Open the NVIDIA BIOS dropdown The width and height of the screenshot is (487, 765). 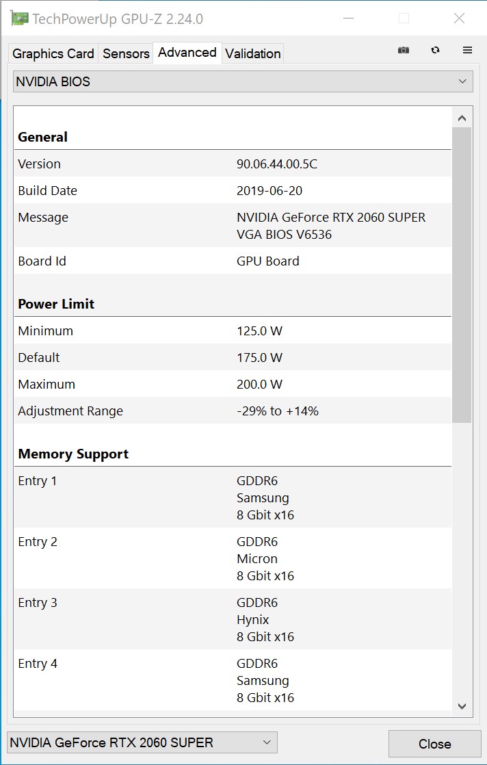point(243,81)
